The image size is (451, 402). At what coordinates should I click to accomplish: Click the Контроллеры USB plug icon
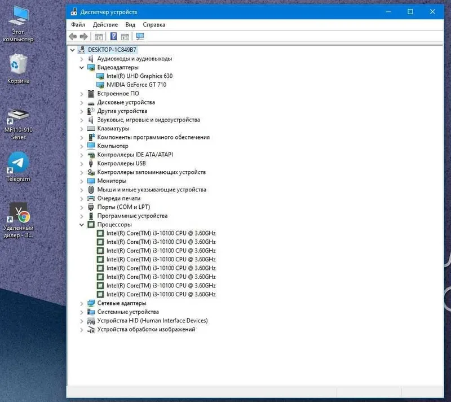pyautogui.click(x=91, y=164)
